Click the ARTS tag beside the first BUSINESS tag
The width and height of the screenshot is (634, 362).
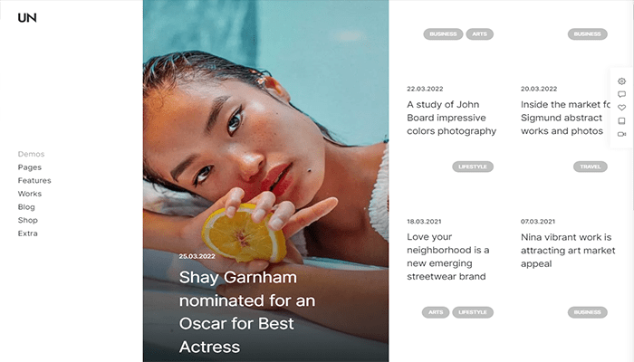pos(479,34)
